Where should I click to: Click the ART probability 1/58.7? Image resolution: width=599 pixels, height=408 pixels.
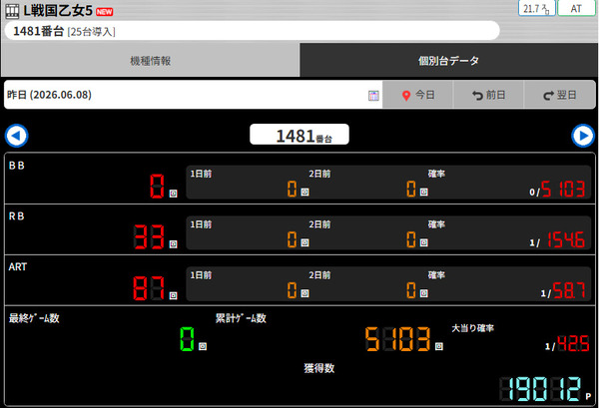coord(563,291)
